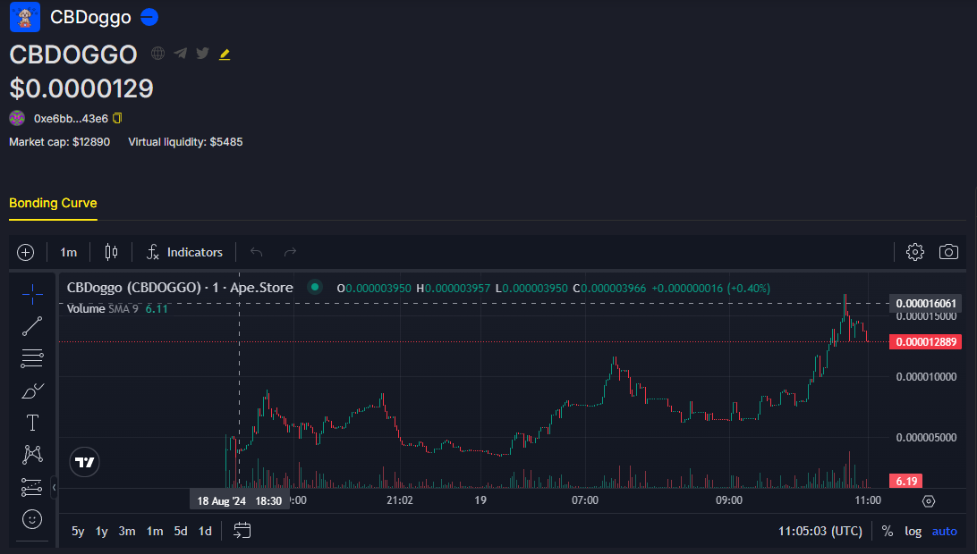Select the Bonding Curve tab

tap(53, 204)
